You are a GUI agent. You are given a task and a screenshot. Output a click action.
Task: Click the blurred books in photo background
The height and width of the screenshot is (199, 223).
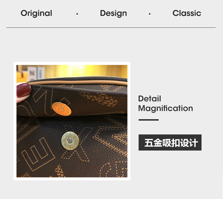36,74
